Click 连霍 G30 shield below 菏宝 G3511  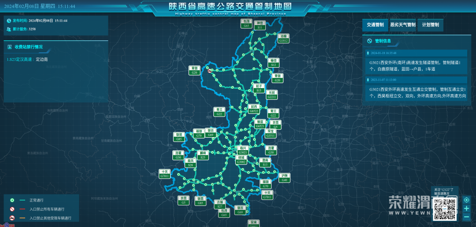click(x=271, y=150)
